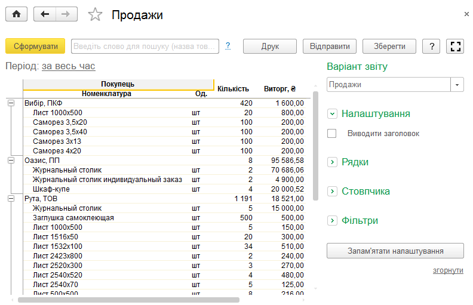Change period via 'за весь час' link
This screenshot has width=473, height=305.
click(x=69, y=66)
